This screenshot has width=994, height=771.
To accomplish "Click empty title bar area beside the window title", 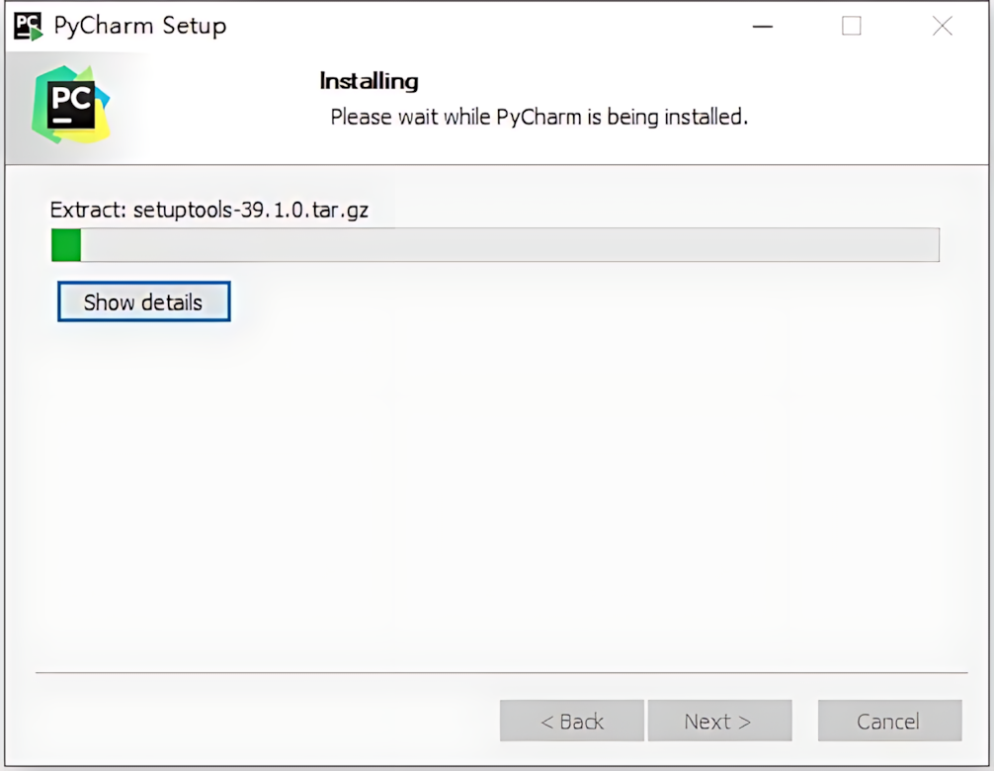I will 482,26.
